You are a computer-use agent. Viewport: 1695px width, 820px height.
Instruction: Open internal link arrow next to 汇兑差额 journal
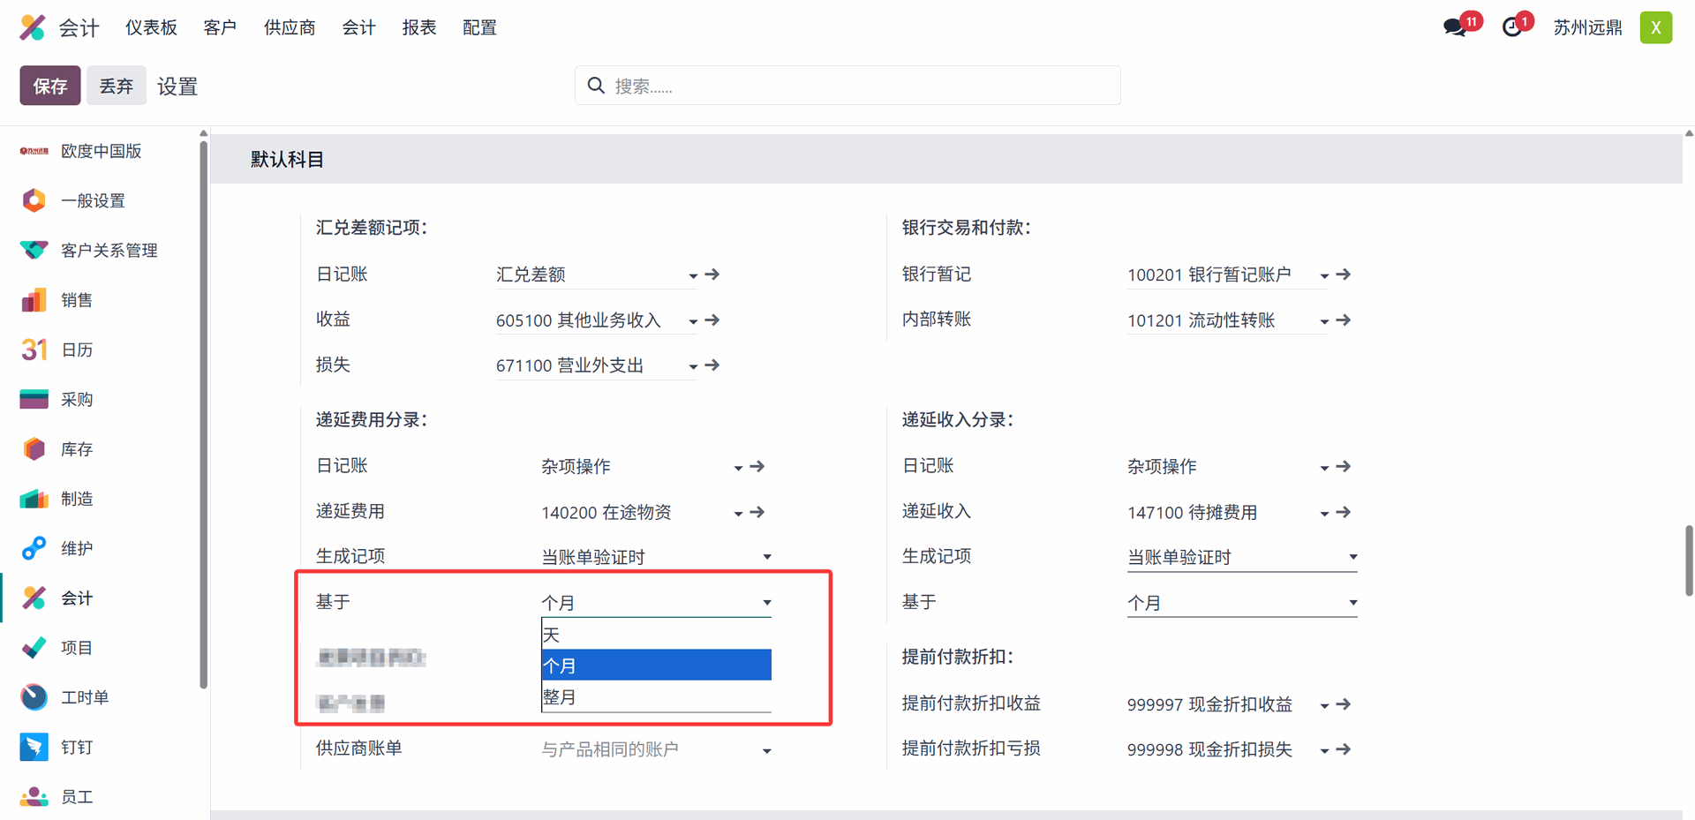[712, 275]
